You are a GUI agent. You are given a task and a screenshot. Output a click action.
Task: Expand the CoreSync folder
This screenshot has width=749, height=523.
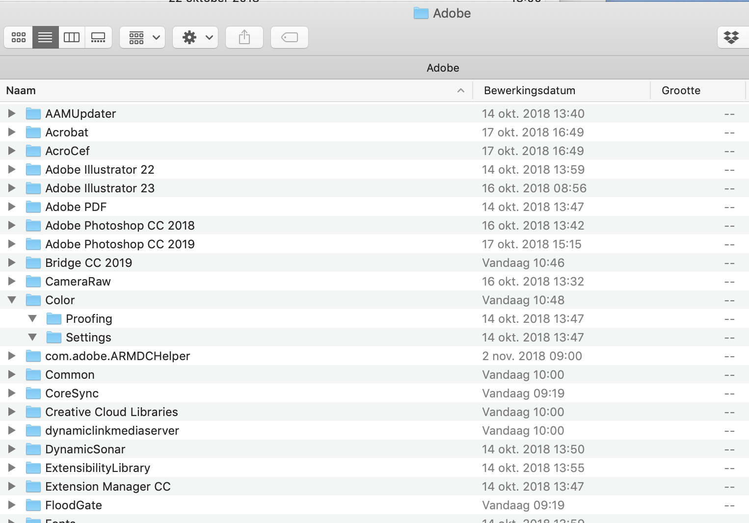[12, 393]
